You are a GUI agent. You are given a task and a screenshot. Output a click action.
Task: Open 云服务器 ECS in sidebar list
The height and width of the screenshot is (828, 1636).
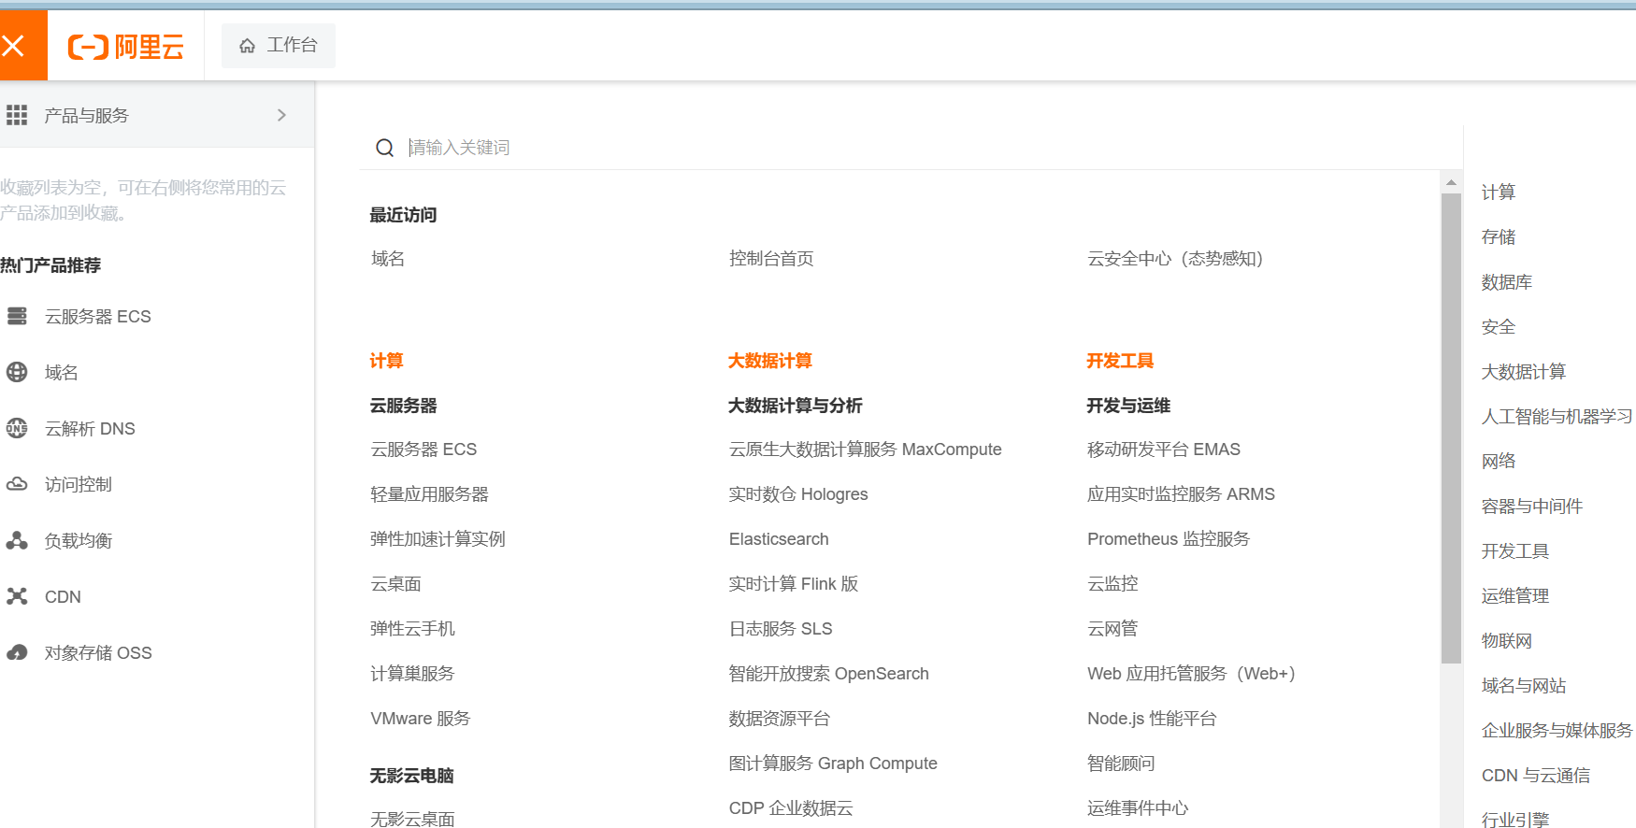click(98, 317)
